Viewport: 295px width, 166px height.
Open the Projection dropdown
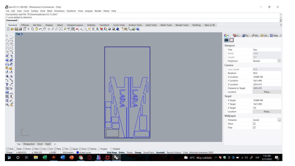279,61
